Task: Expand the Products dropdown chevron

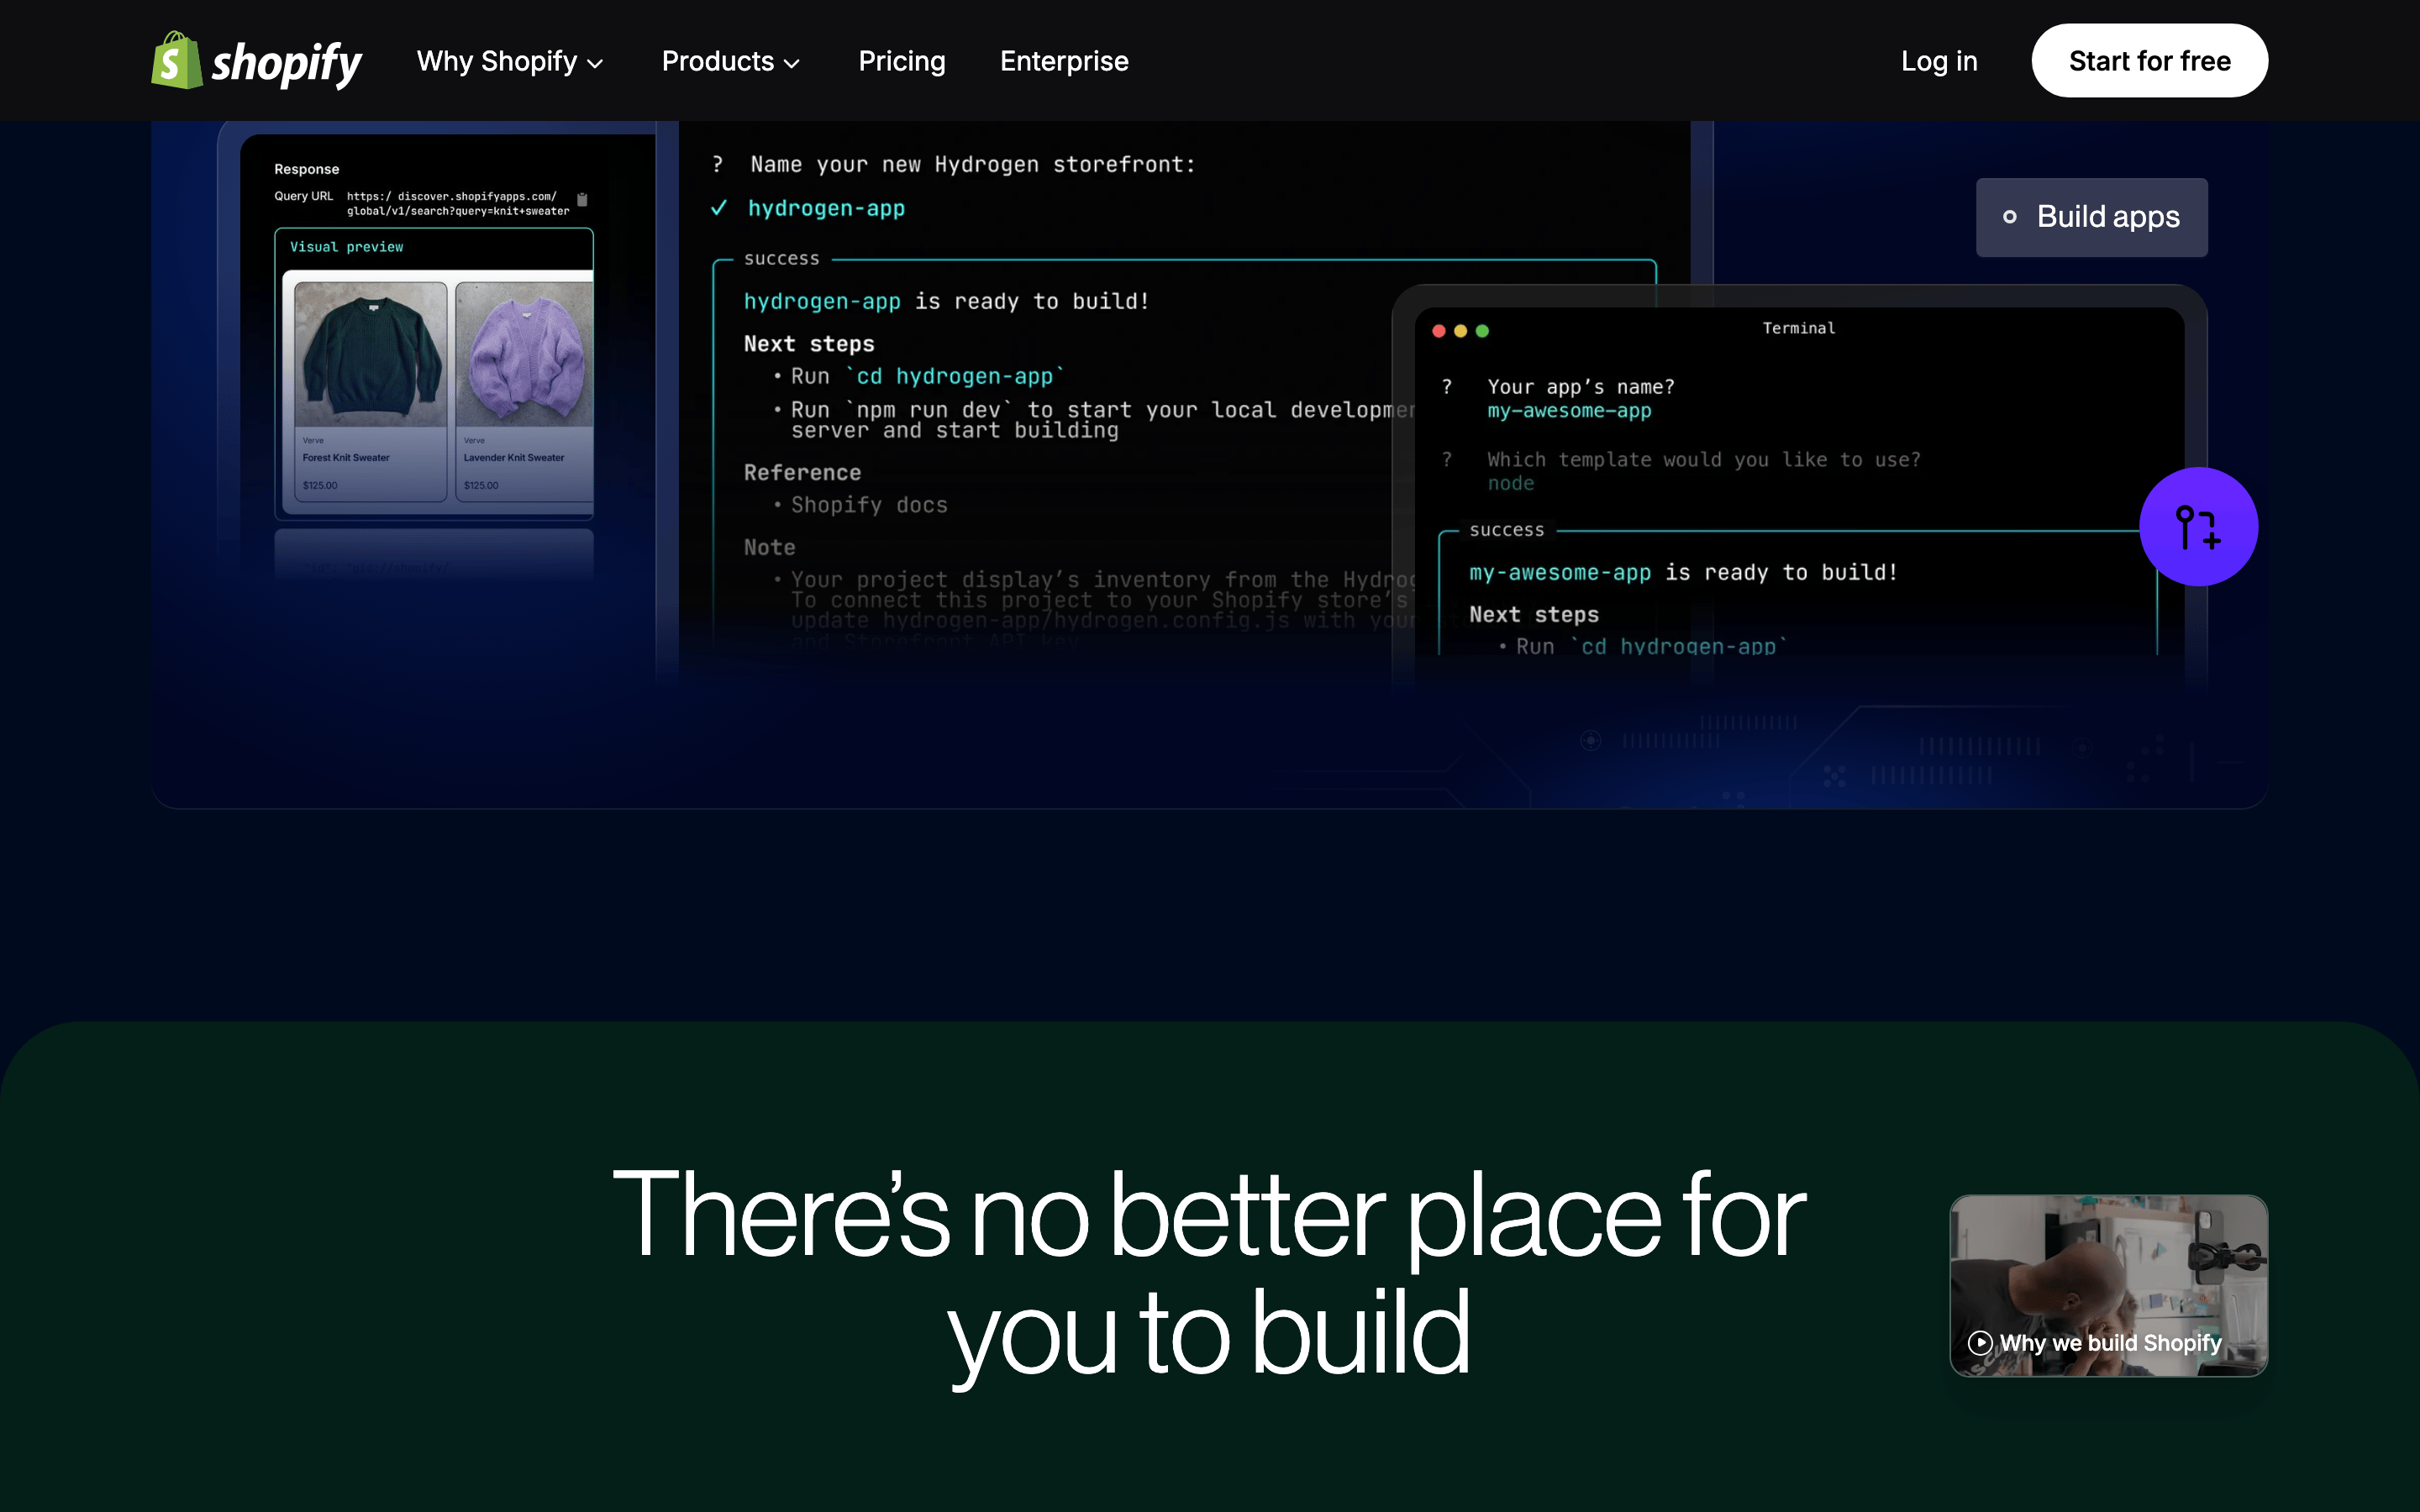Action: [x=792, y=64]
